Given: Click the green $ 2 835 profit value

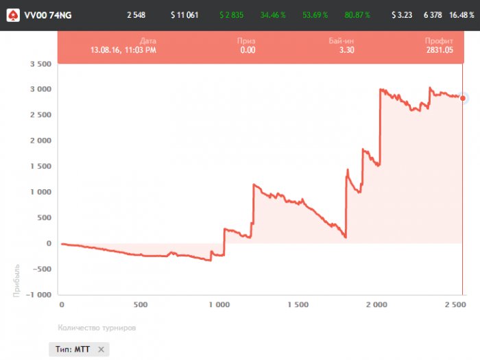Looking at the screenshot, I should pos(232,15).
